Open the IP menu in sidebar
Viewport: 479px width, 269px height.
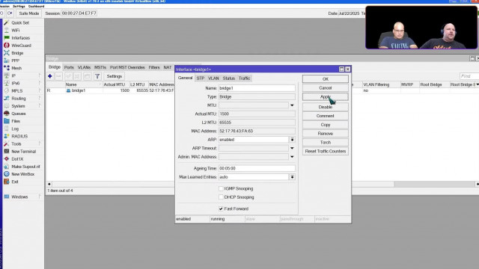pyautogui.click(x=13, y=75)
